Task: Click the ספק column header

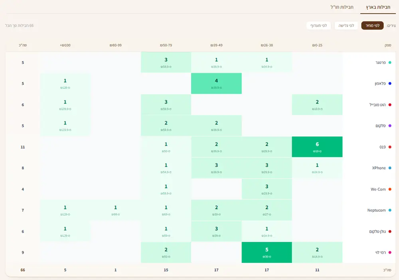Action: coord(388,45)
